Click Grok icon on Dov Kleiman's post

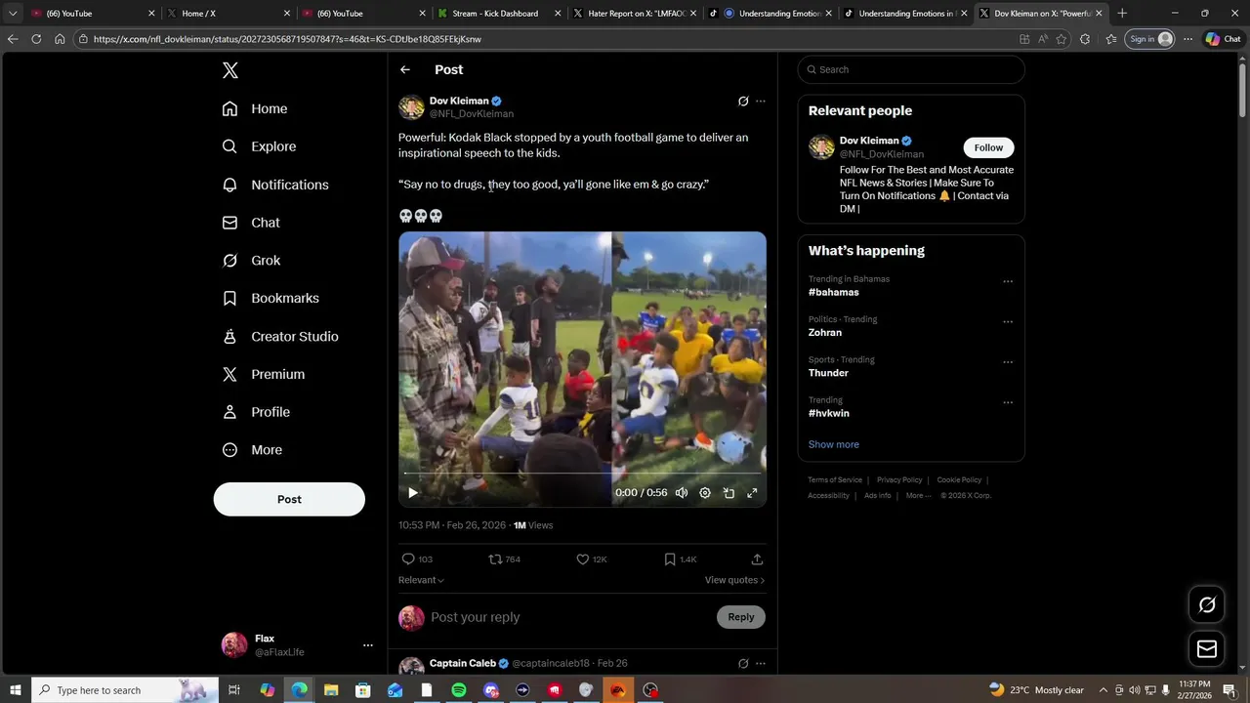coord(743,101)
